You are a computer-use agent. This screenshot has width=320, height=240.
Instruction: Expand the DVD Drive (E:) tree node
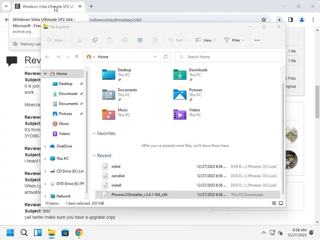[45, 184]
